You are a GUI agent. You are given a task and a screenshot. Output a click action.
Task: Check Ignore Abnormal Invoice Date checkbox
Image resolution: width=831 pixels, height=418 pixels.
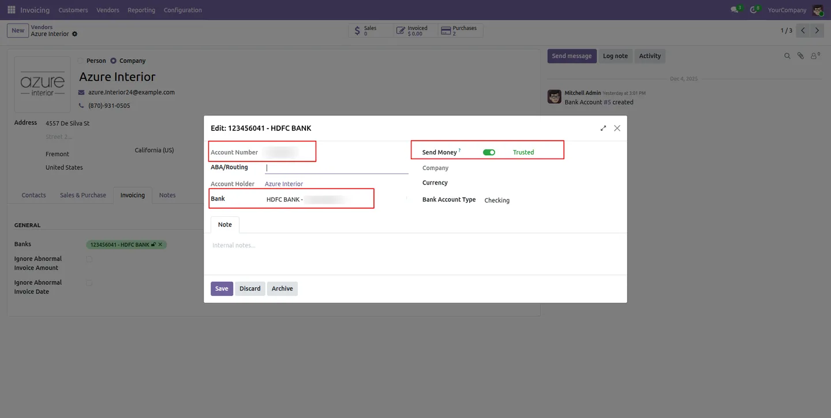(89, 283)
